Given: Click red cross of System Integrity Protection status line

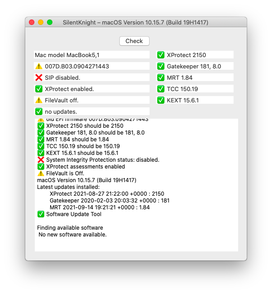Looking at the screenshot, I should pyautogui.click(x=41, y=160).
